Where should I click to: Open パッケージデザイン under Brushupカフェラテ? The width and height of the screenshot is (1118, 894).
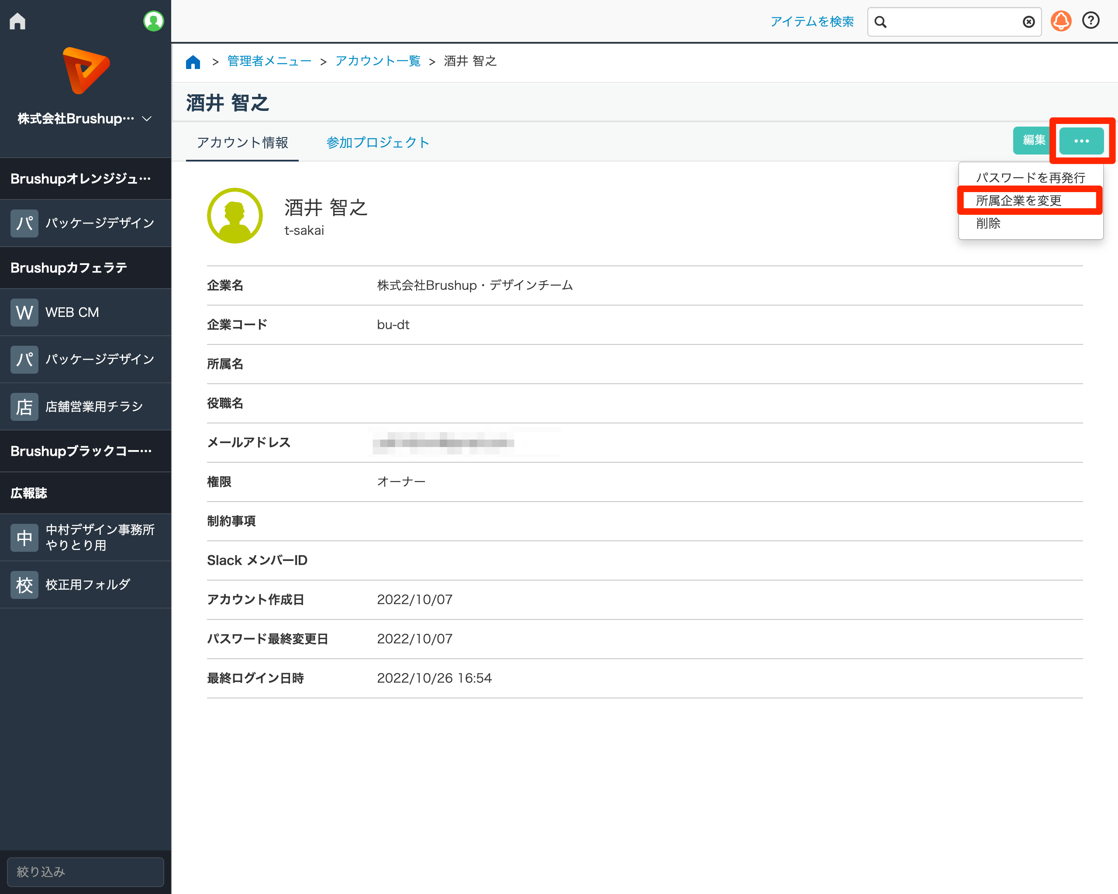coord(86,360)
